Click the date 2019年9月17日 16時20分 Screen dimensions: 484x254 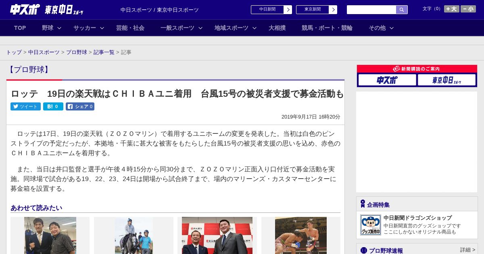coord(311,117)
